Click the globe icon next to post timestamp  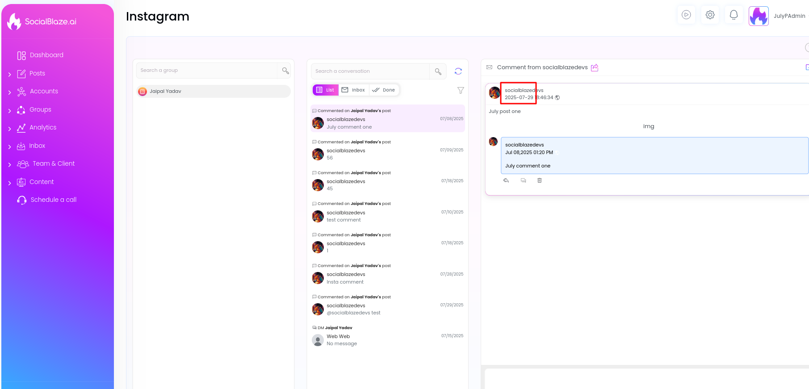[x=557, y=97]
